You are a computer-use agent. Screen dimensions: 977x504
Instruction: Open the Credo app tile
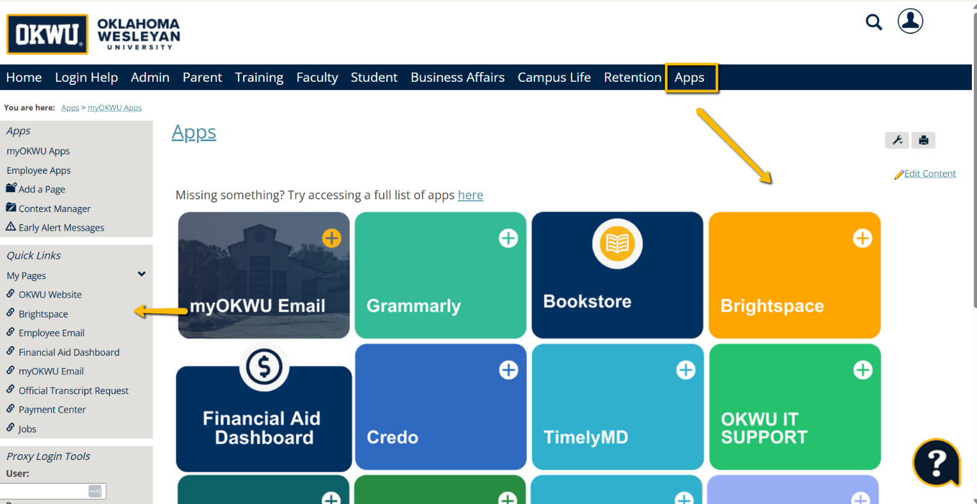click(x=441, y=407)
